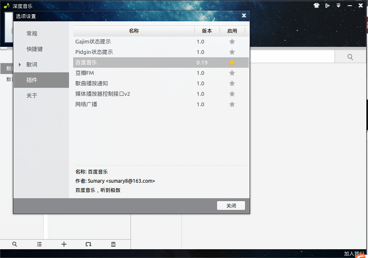The height and width of the screenshot is (258, 368).
Task: Open the skin (shirt) icon in title bar
Action: [317, 5]
